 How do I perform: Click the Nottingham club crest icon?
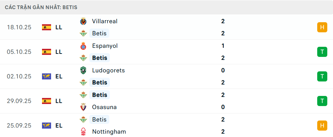pyautogui.click(x=83, y=132)
